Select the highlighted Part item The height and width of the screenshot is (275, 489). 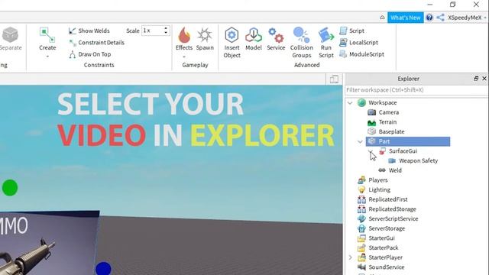click(x=408, y=141)
